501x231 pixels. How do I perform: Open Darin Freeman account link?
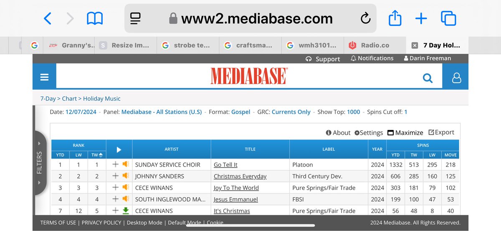click(428, 58)
